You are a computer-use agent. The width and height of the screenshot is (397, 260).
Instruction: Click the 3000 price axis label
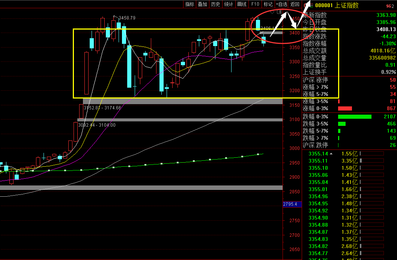click(x=295, y=148)
